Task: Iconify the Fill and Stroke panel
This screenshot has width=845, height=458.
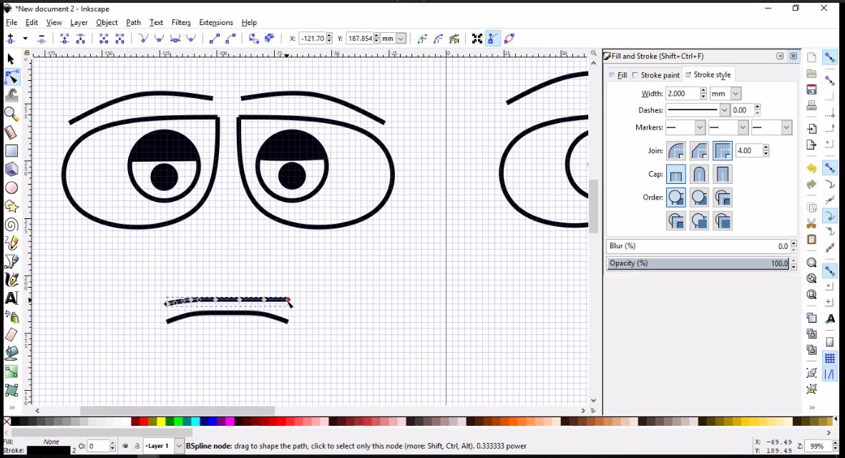Action: 780,56
